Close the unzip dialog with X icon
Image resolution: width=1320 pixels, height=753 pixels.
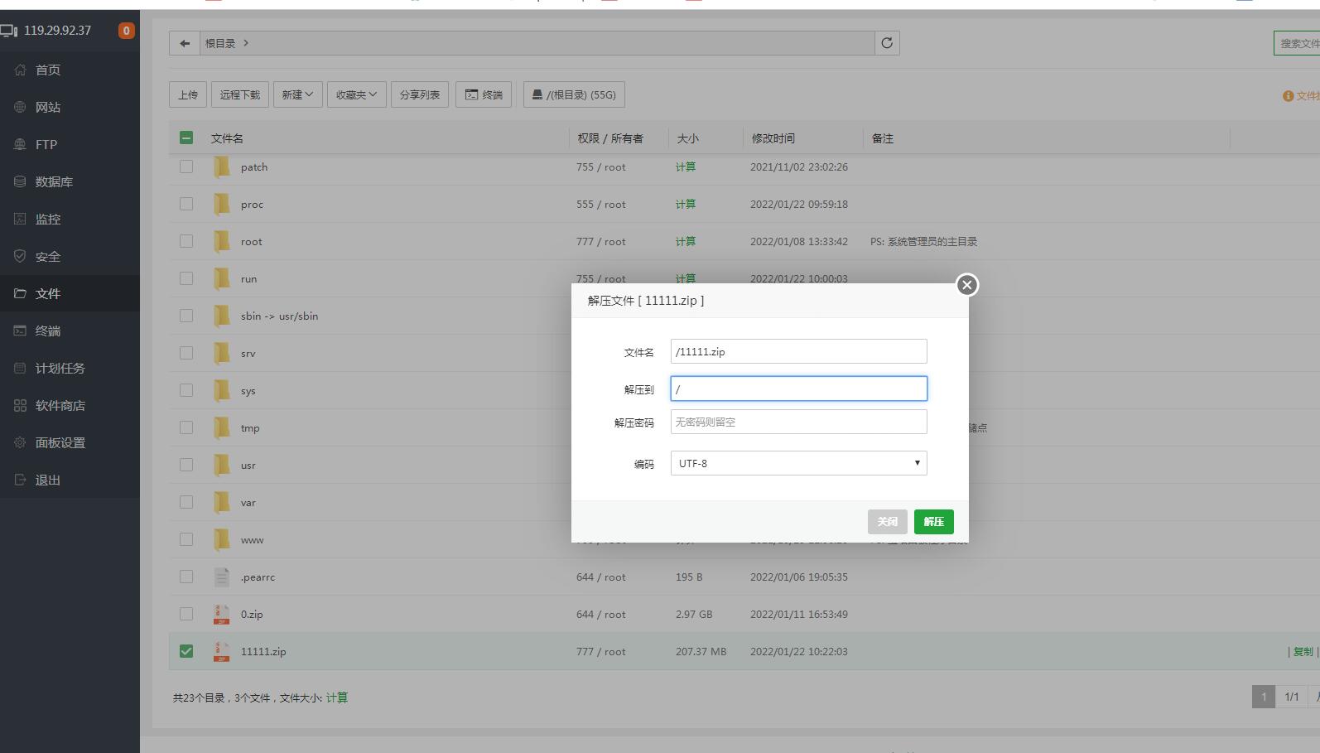click(966, 285)
